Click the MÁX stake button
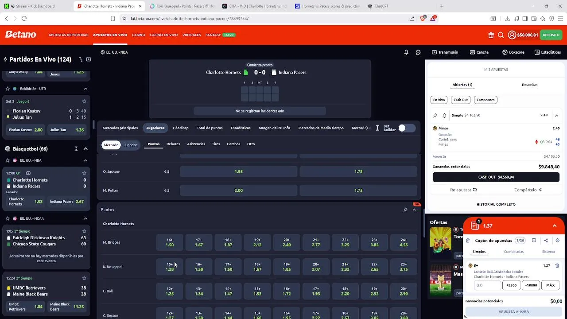Image resolution: width=567 pixels, height=319 pixels. pos(550,285)
